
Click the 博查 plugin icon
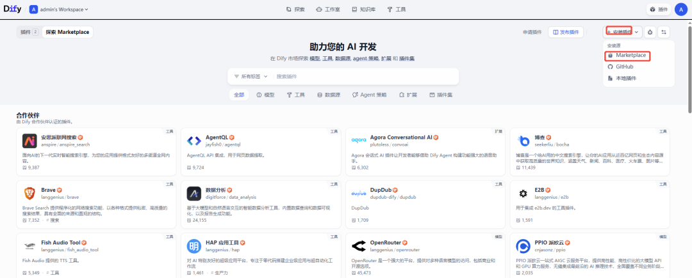coord(523,141)
